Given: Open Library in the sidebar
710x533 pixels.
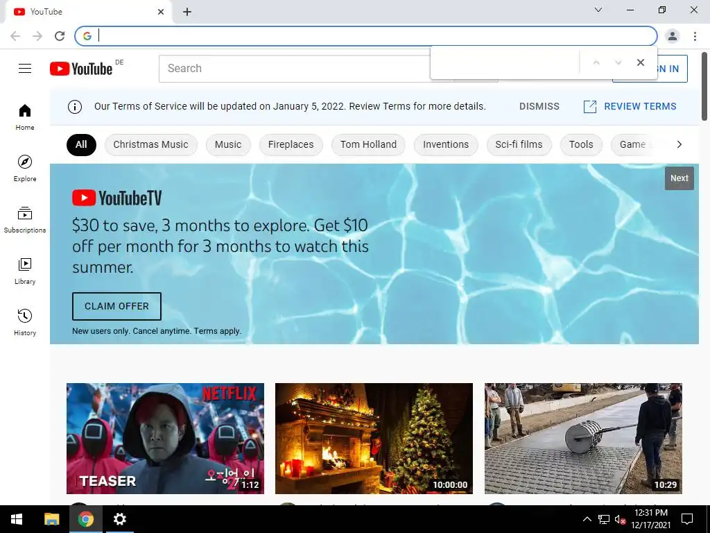Looking at the screenshot, I should (25, 271).
